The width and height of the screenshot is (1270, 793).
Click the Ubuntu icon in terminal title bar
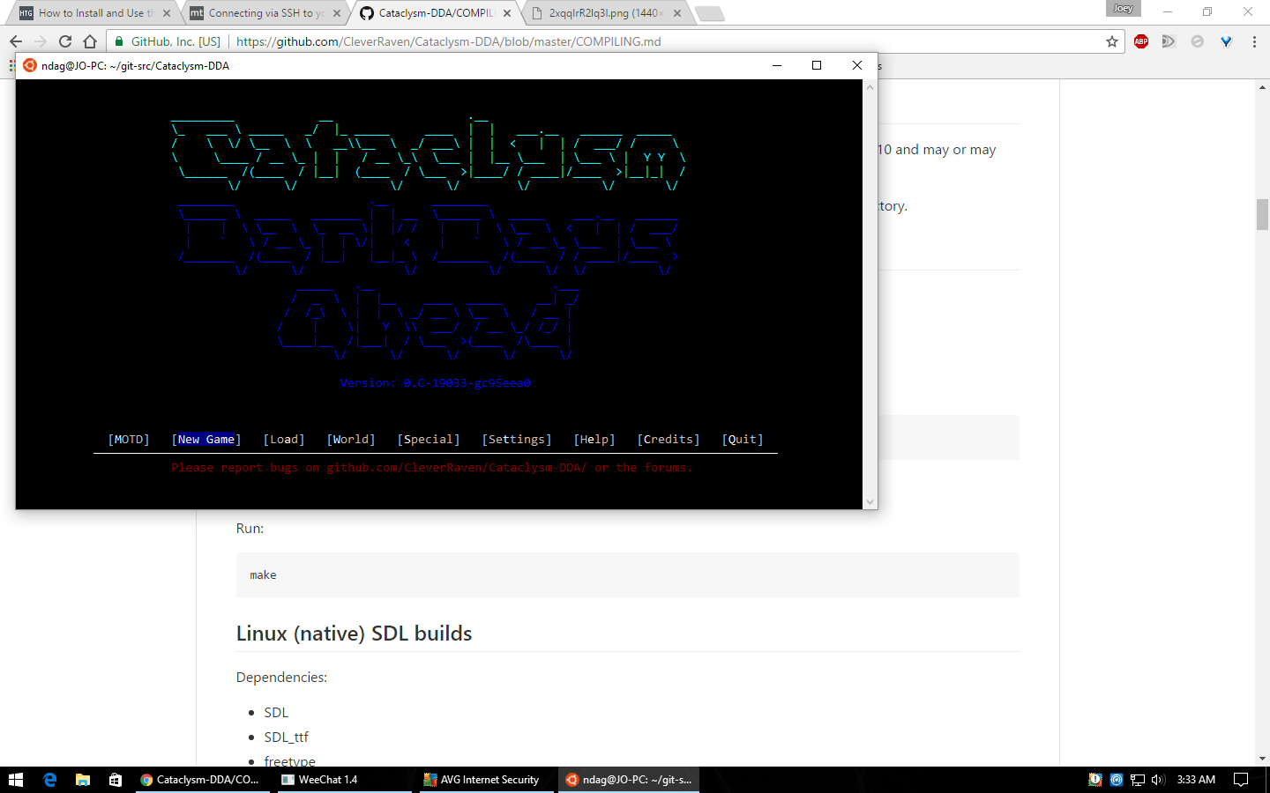[29, 65]
